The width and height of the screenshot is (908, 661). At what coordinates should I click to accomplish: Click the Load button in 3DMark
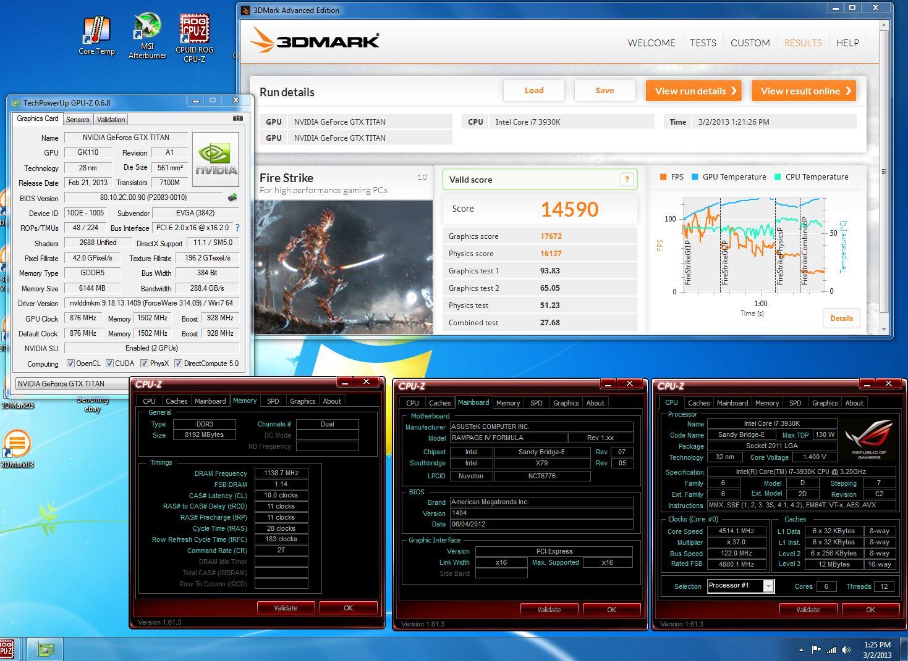point(534,90)
